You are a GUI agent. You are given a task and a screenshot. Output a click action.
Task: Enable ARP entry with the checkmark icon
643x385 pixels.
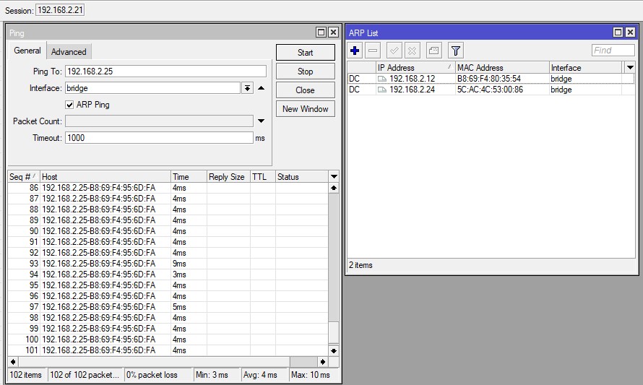394,51
